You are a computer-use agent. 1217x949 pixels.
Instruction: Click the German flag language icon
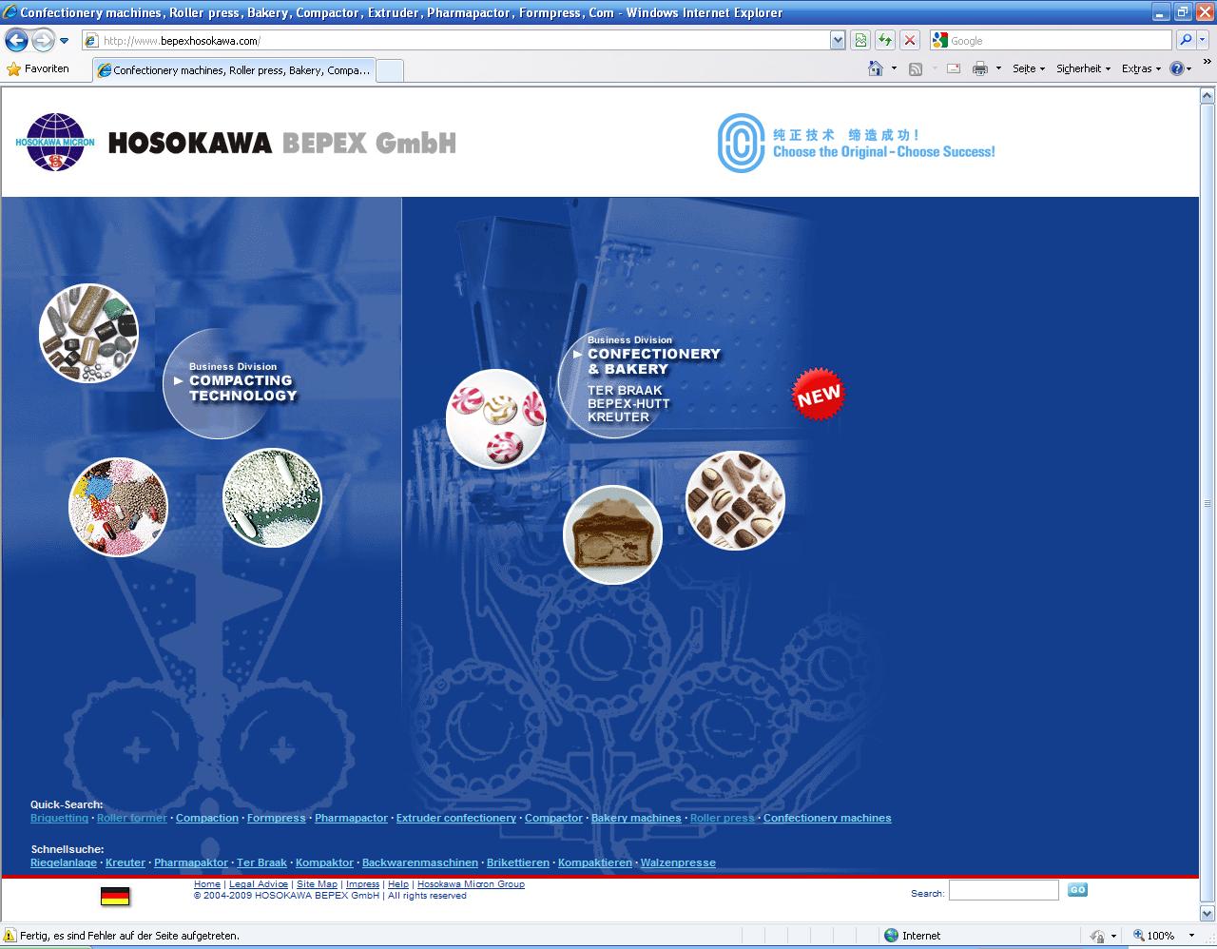point(115,895)
